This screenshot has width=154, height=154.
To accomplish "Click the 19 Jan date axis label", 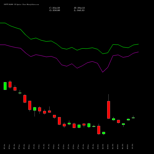I will (x=54, y=147).
